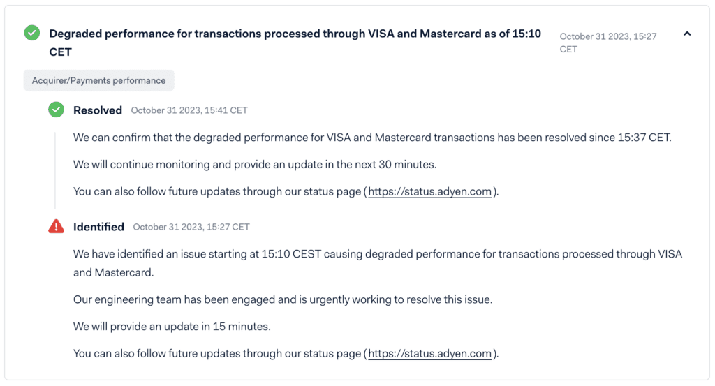Click the Identified heading label
The height and width of the screenshot is (386, 715).
coord(98,227)
